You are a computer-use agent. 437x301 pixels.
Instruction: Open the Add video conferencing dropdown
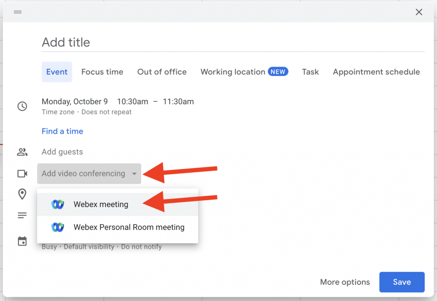click(x=89, y=174)
